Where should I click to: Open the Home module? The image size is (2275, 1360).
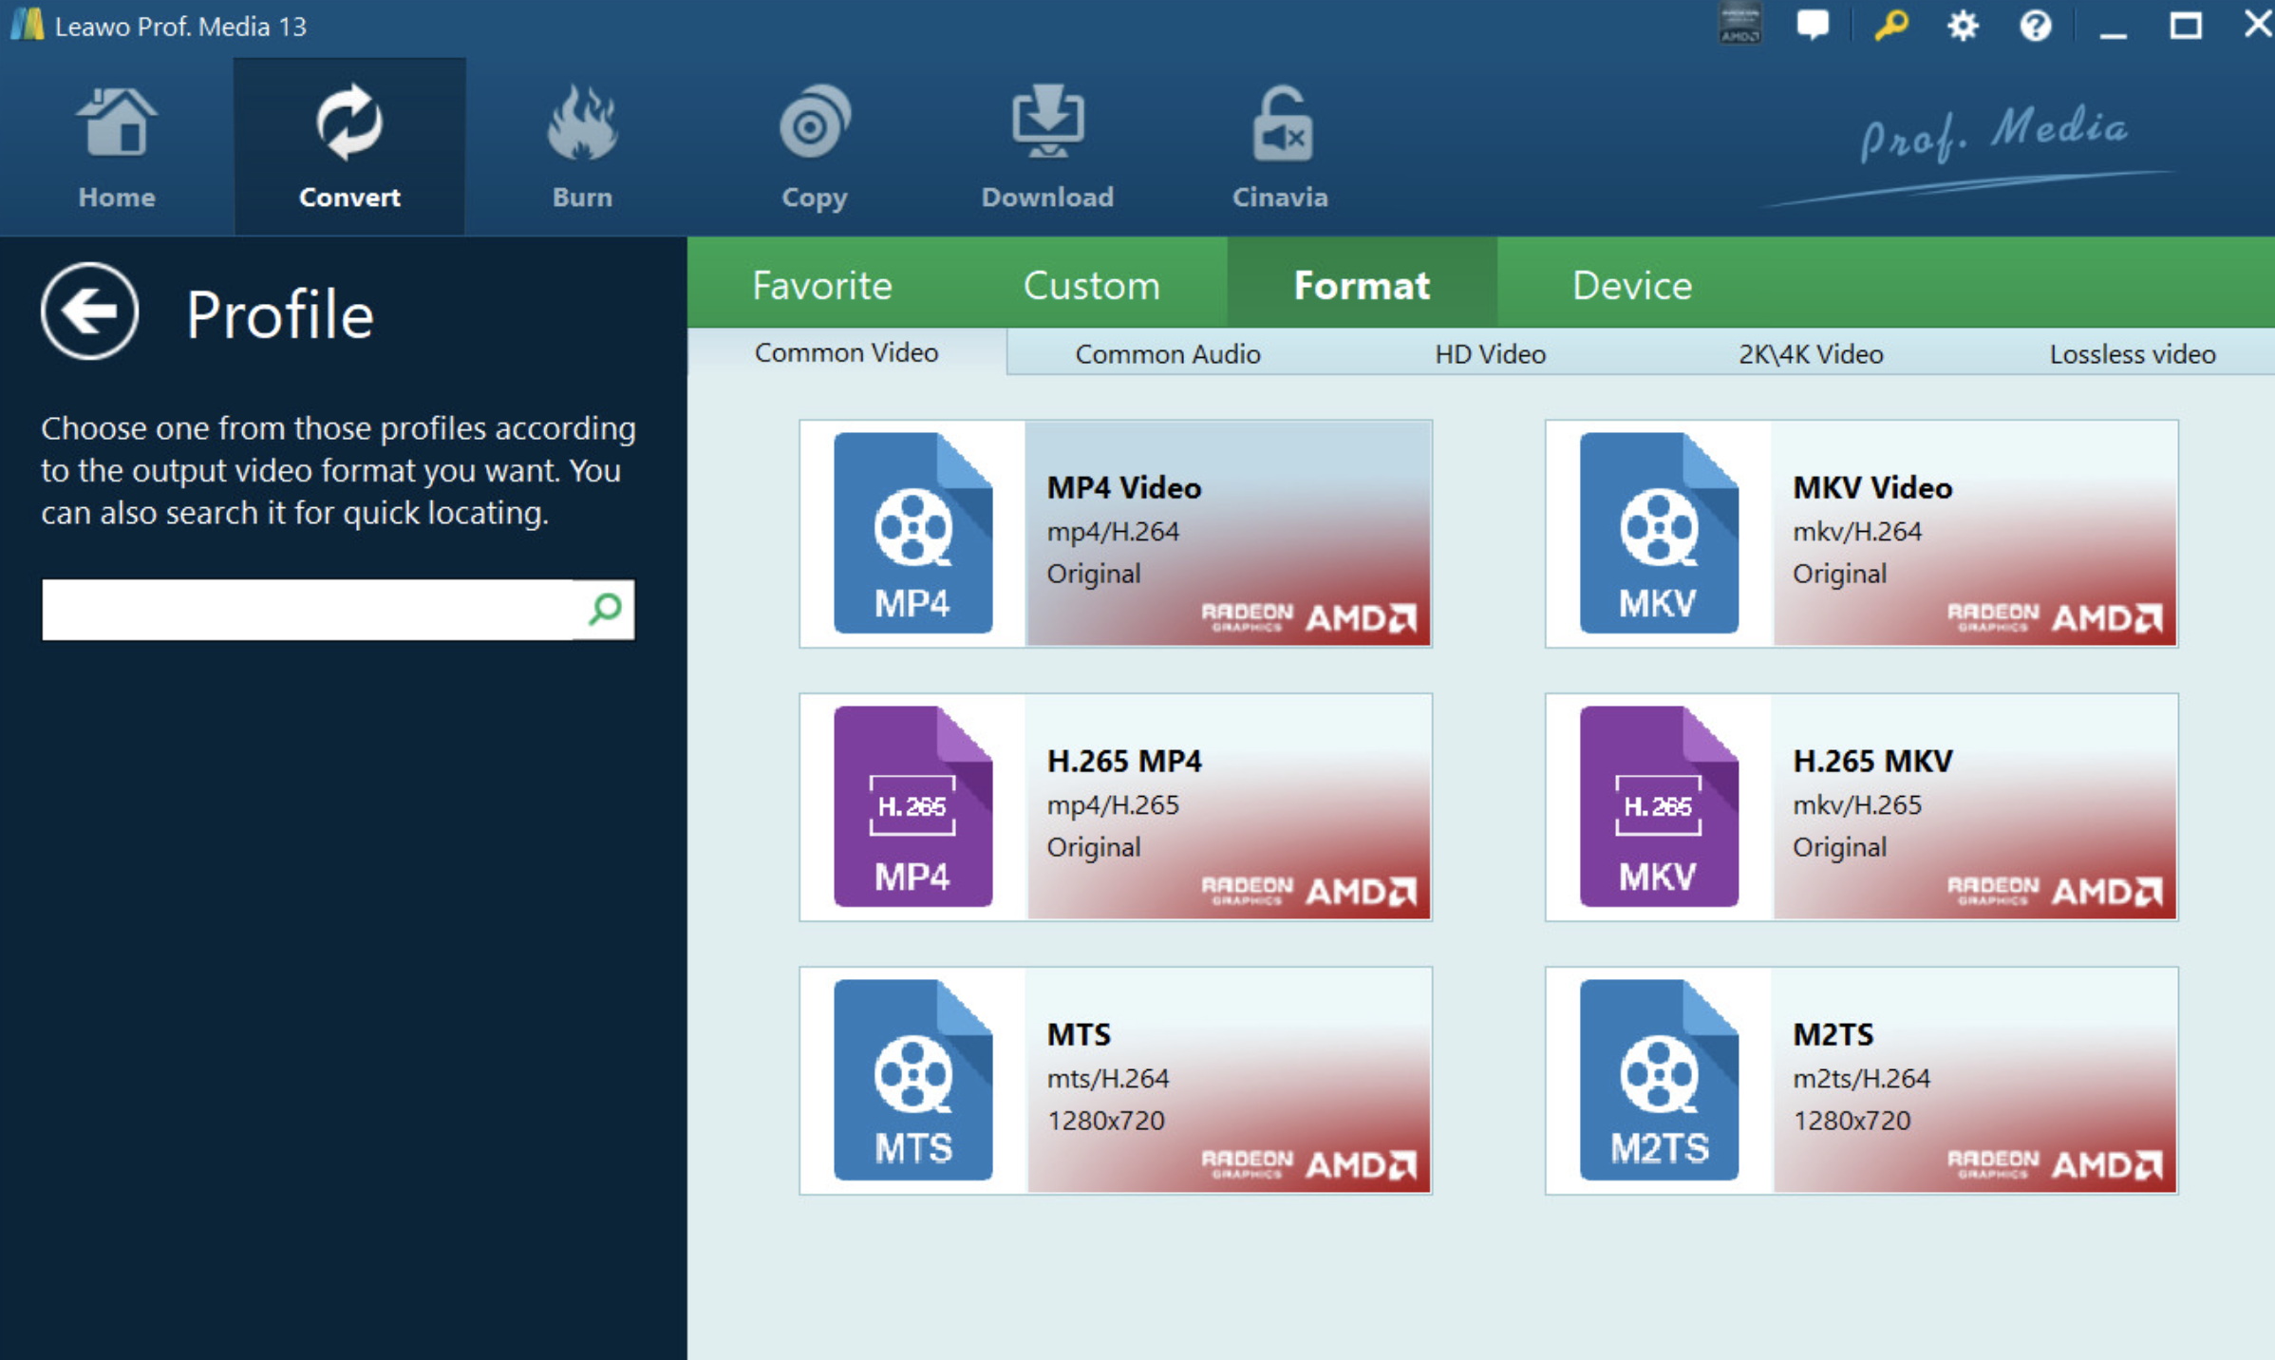(x=117, y=147)
